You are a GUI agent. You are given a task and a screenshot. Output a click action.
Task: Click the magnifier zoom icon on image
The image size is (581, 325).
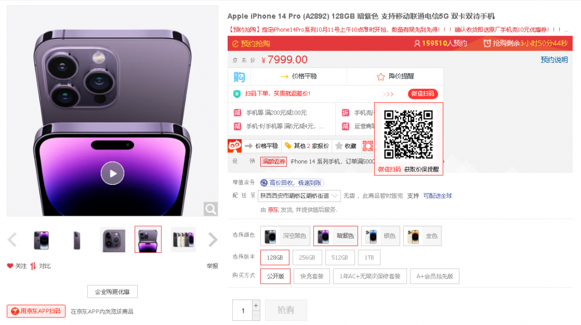click(210, 209)
